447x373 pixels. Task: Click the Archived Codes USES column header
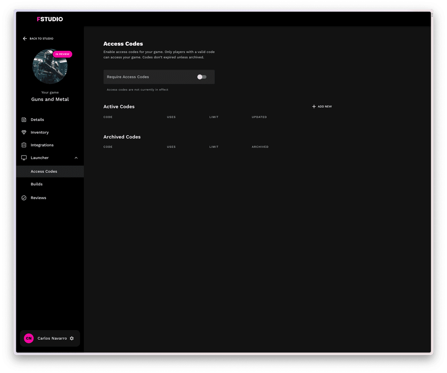pos(171,147)
